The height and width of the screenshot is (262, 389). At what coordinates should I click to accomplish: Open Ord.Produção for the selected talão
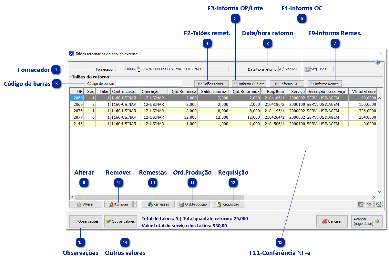click(193, 204)
